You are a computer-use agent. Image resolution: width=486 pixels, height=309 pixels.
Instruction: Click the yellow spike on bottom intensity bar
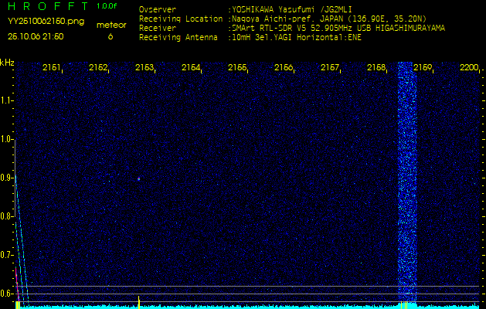coord(138,301)
